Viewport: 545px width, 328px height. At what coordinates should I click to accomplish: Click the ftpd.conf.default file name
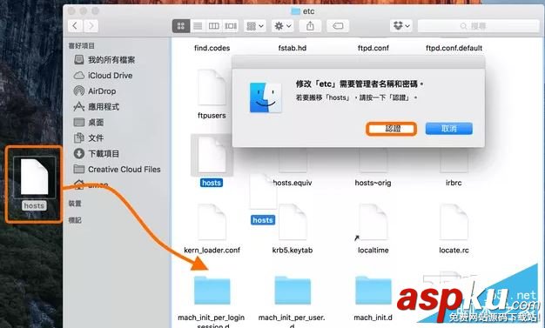click(x=454, y=48)
